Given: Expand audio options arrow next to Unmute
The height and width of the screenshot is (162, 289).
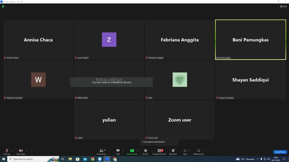Looking at the screenshot, I should pos(12,151).
